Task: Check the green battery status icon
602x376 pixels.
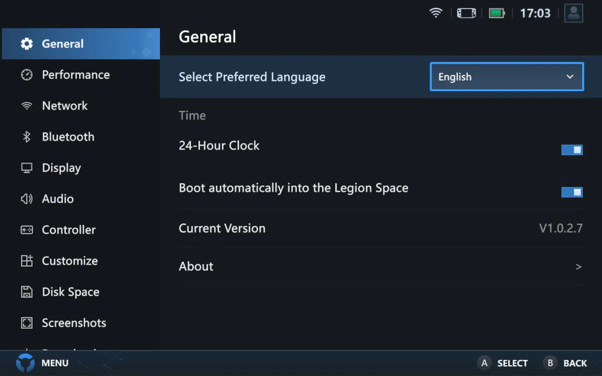Action: tap(497, 13)
